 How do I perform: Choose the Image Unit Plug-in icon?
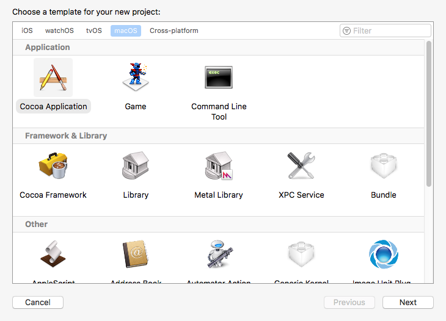coord(384,254)
